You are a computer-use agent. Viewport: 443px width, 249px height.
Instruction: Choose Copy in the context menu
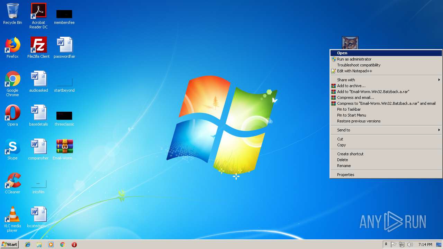click(386, 145)
